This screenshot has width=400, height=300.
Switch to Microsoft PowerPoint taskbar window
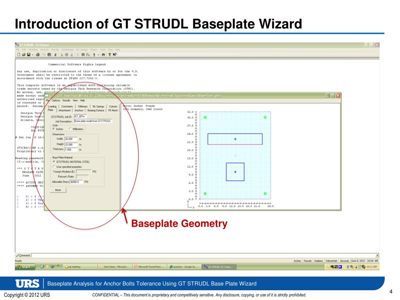point(149,267)
